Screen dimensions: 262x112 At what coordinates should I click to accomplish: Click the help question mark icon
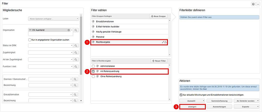click(x=254, y=4)
